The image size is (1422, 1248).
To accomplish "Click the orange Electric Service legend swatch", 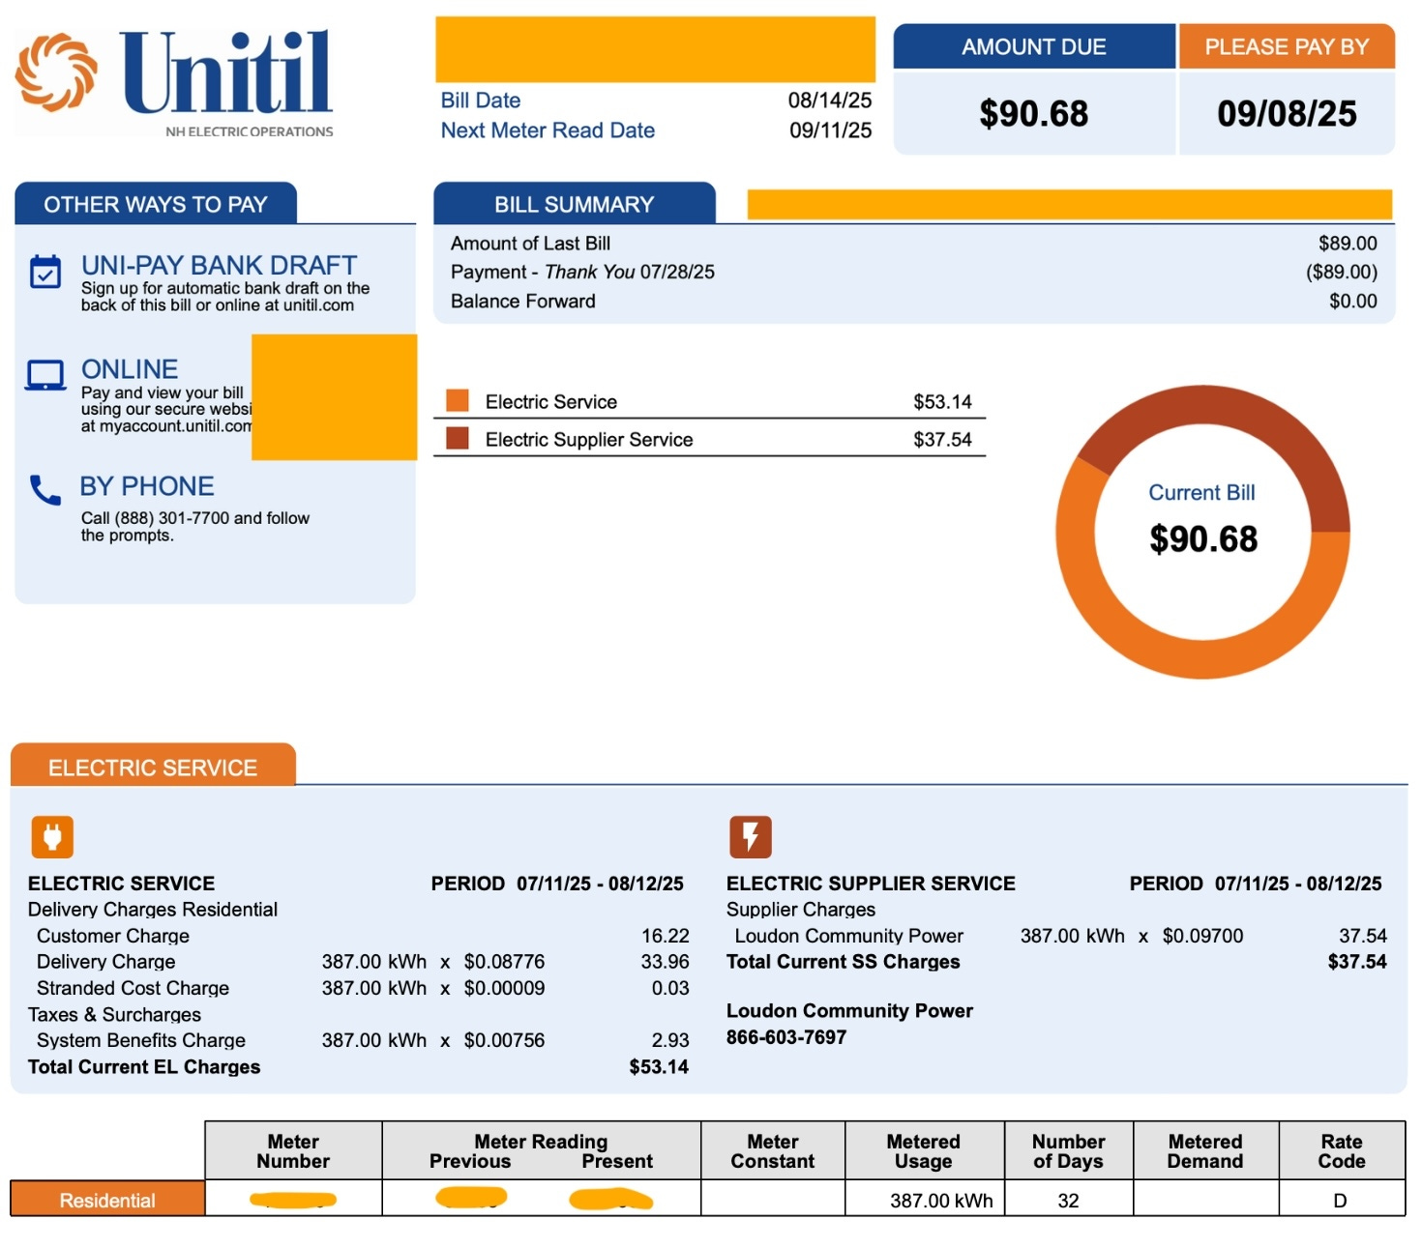I will point(458,400).
